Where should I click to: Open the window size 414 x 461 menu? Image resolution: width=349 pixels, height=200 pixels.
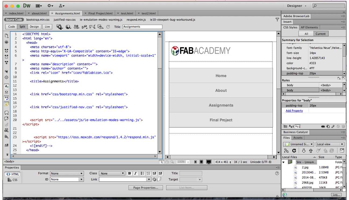(x=223, y=162)
